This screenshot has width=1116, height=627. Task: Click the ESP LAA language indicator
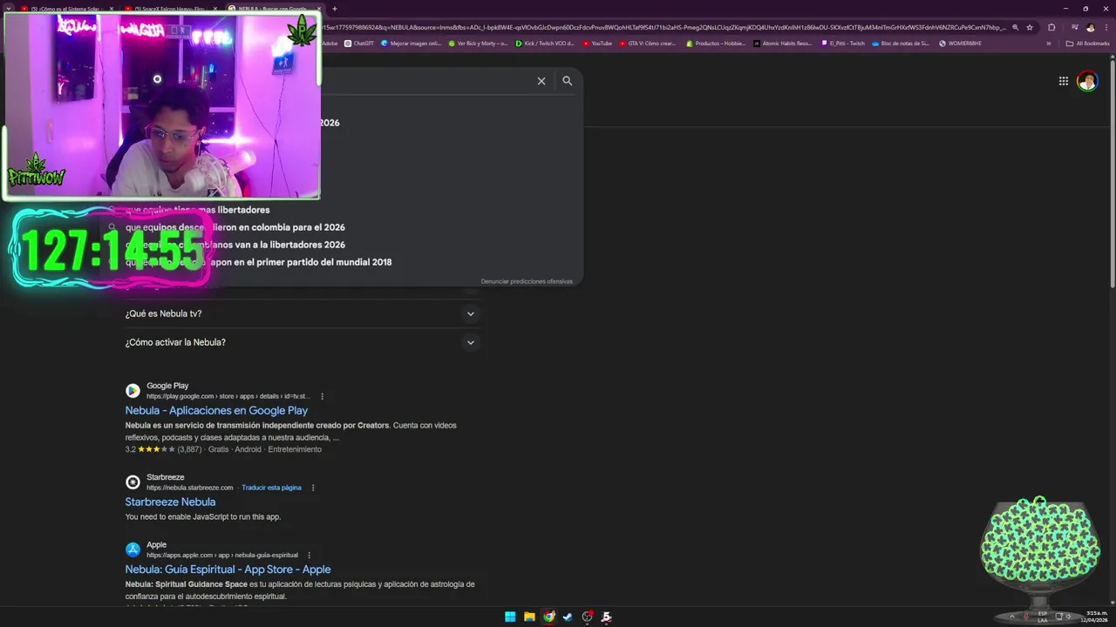1043,617
